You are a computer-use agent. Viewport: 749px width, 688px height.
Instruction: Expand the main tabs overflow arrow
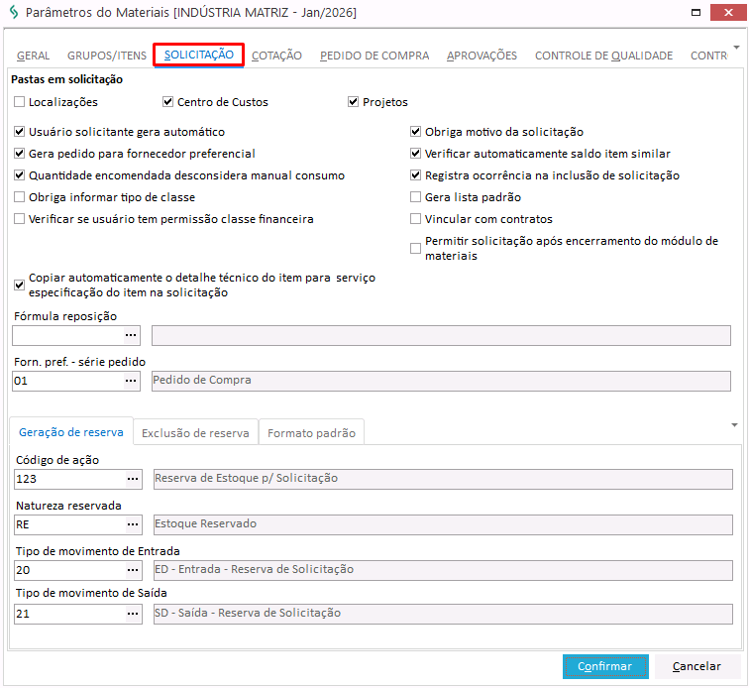click(x=736, y=48)
